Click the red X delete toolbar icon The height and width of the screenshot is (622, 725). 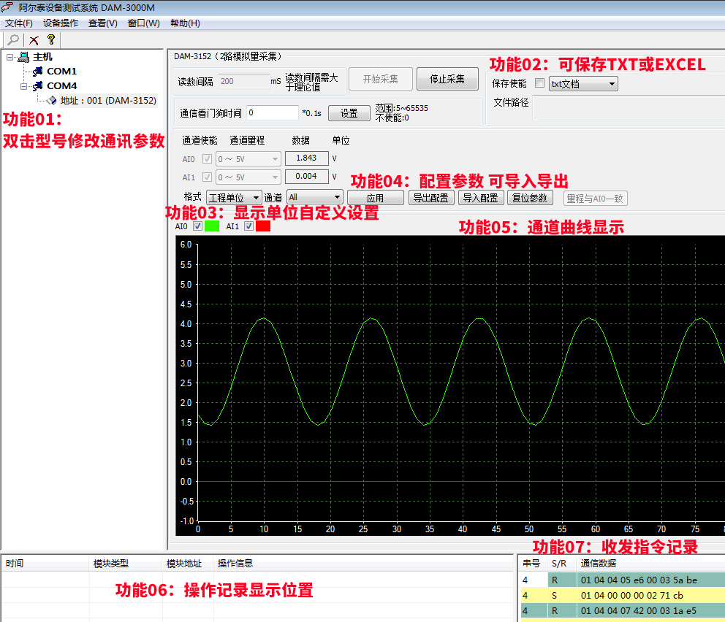[x=34, y=40]
